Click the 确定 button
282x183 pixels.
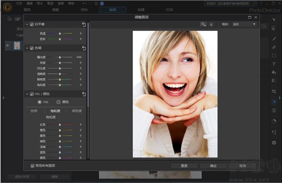(213, 166)
